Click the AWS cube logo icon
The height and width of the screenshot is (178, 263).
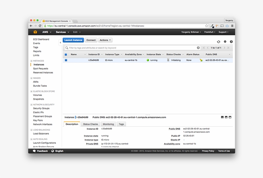[x=35, y=32]
